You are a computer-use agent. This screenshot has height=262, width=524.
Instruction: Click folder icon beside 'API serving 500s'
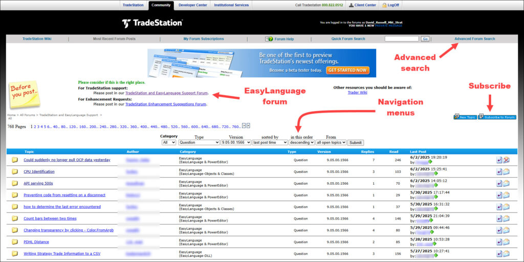point(15,183)
